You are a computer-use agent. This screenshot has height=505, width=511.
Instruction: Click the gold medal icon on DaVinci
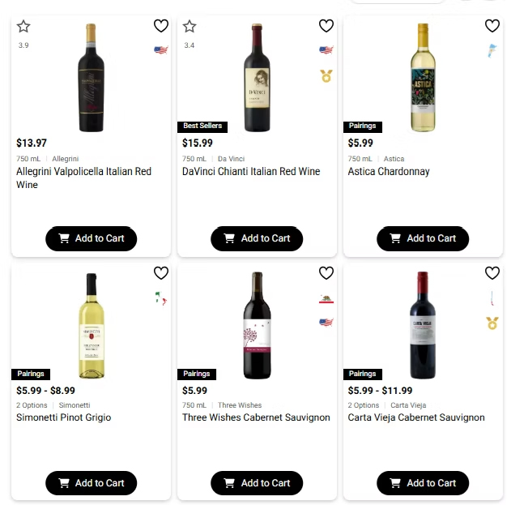(326, 76)
